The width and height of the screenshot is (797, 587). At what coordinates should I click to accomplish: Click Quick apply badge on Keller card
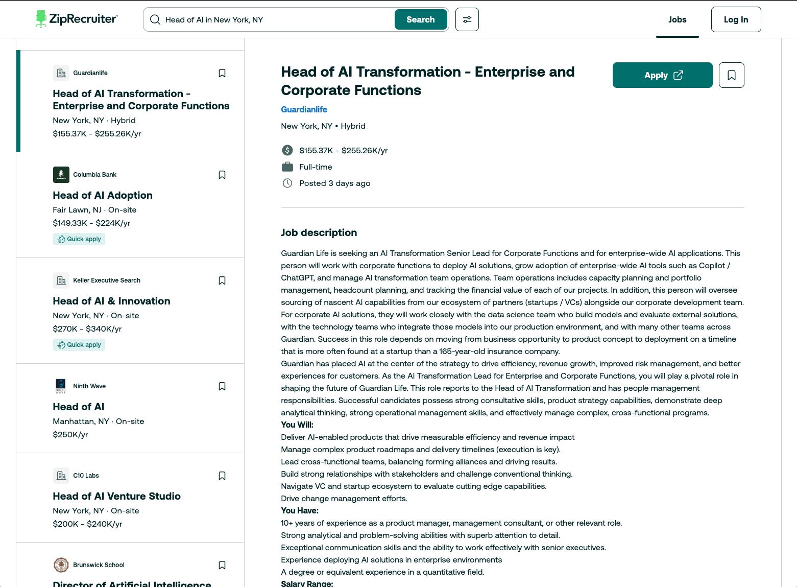pyautogui.click(x=79, y=345)
